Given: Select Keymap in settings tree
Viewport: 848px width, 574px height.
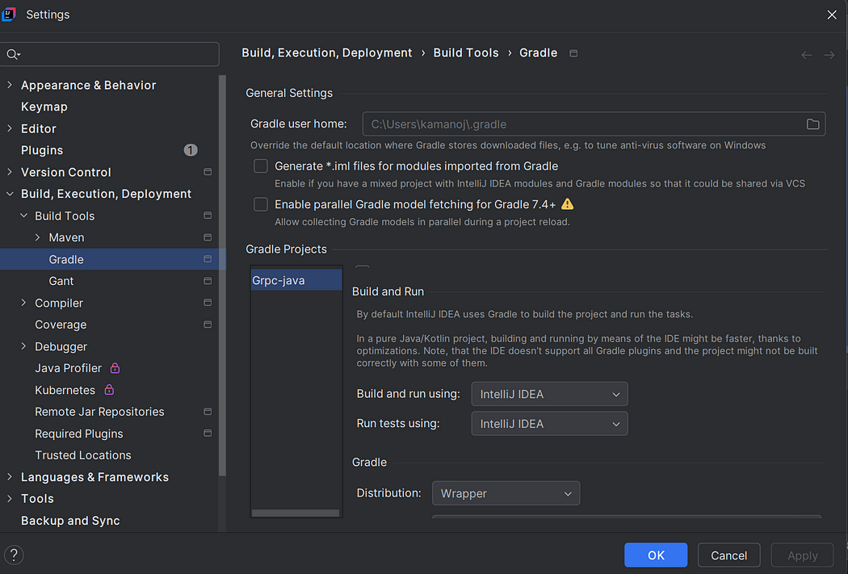Looking at the screenshot, I should coord(44,107).
